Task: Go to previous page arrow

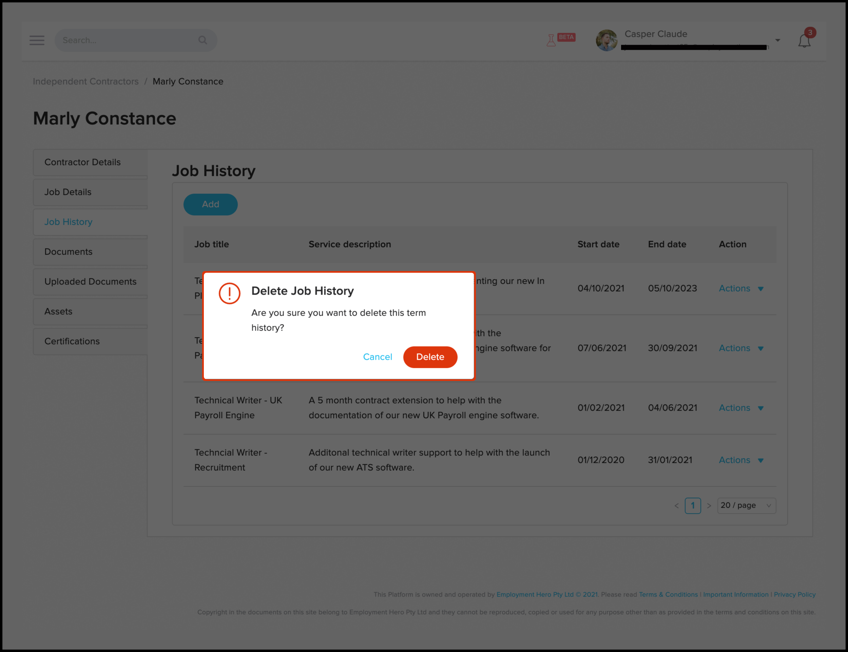Action: [x=677, y=506]
